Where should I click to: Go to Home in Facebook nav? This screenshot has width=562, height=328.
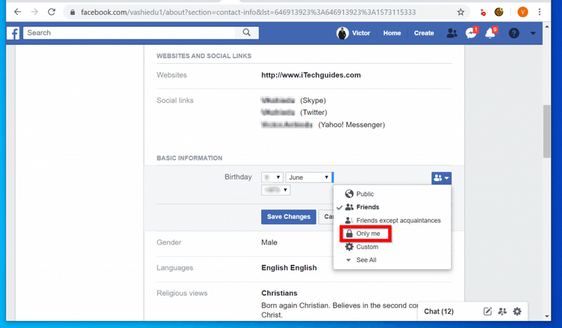tap(392, 33)
